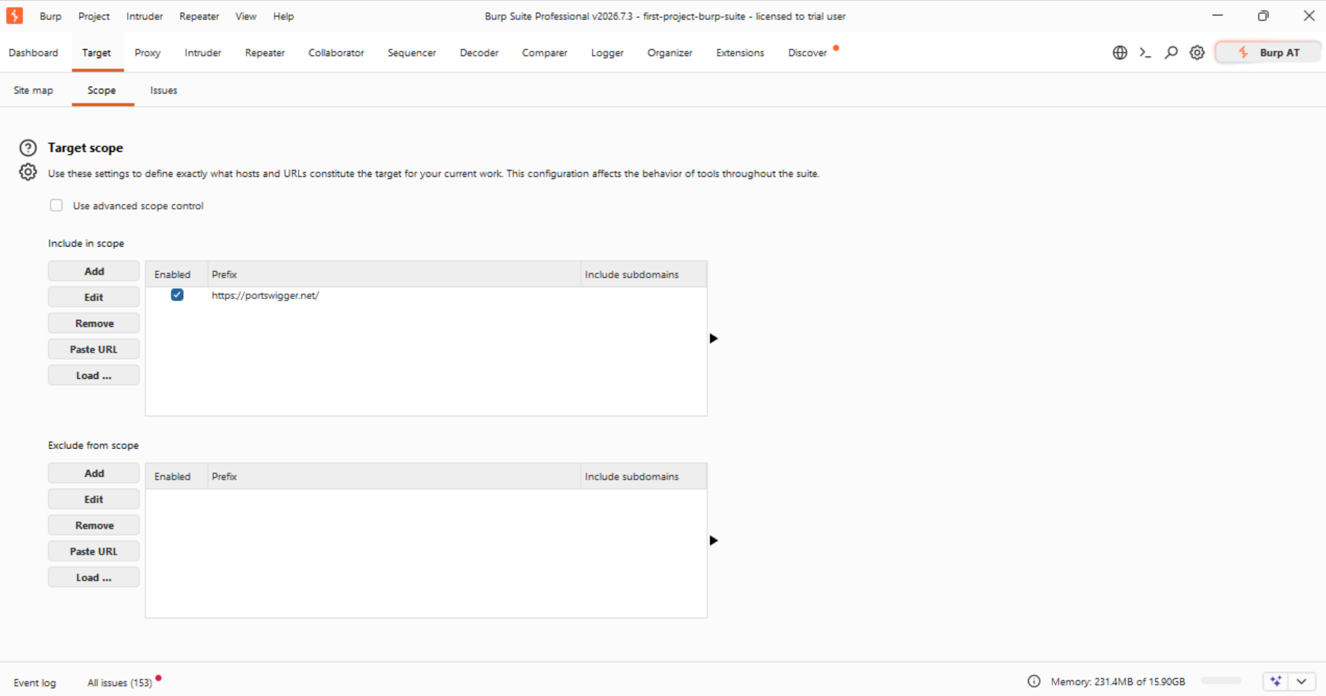Click the Exclude from scope Prefix column header
Screen dimensions: 1326x696
(x=394, y=476)
